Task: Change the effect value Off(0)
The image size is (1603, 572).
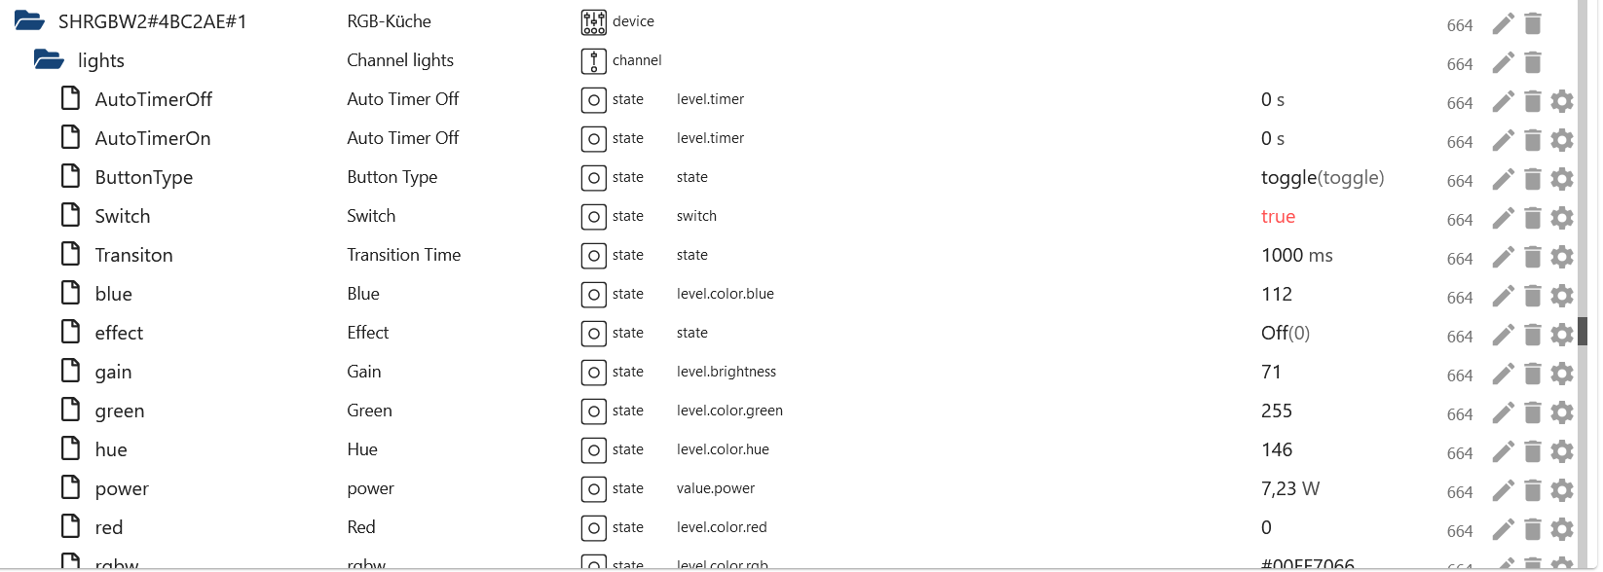Action: [1285, 333]
